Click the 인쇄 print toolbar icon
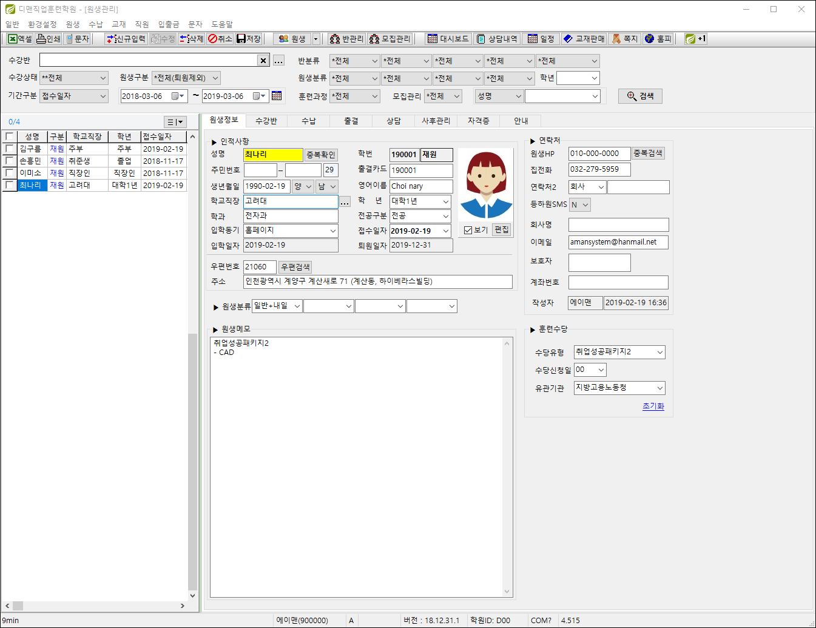Image resolution: width=816 pixels, height=628 pixels. pos(49,39)
